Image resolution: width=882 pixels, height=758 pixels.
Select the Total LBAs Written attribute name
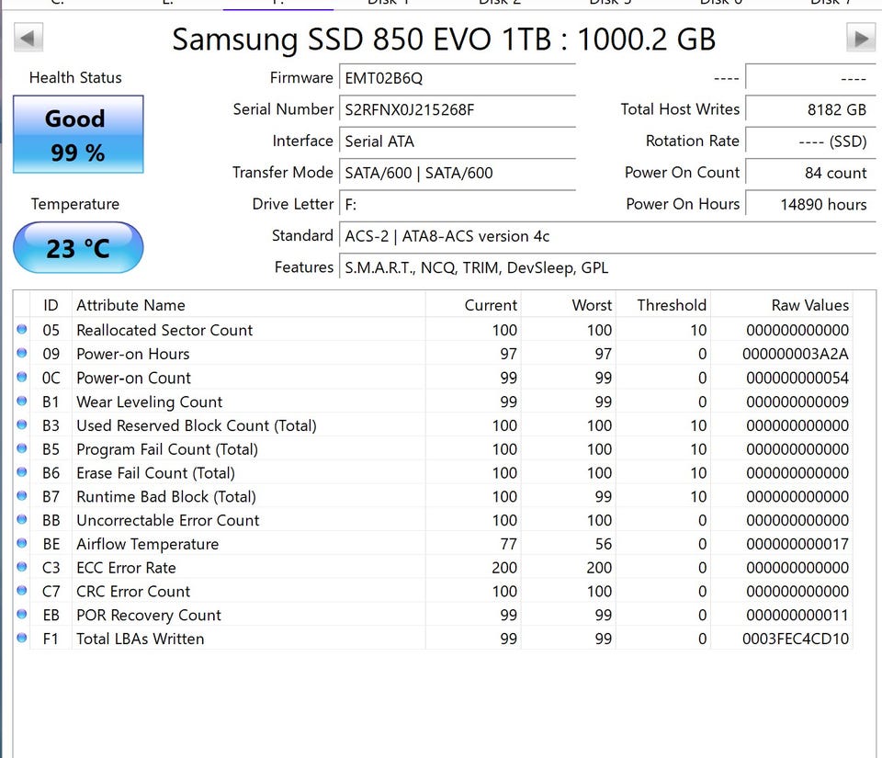pos(140,639)
